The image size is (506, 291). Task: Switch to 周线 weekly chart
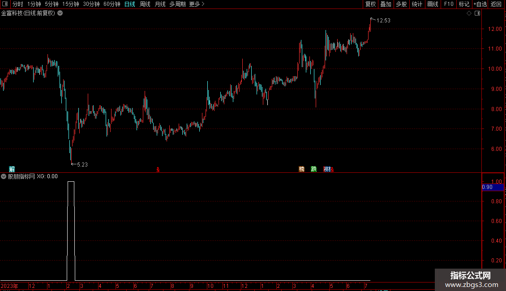(x=145, y=4)
